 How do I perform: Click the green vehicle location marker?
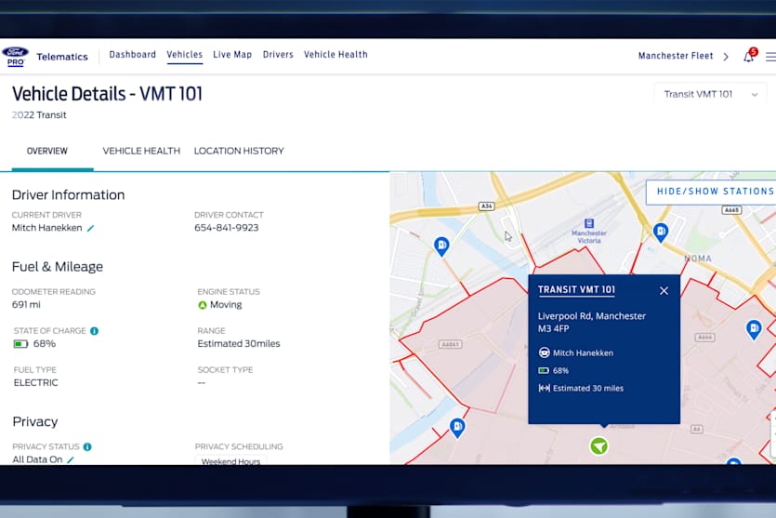tap(598, 446)
